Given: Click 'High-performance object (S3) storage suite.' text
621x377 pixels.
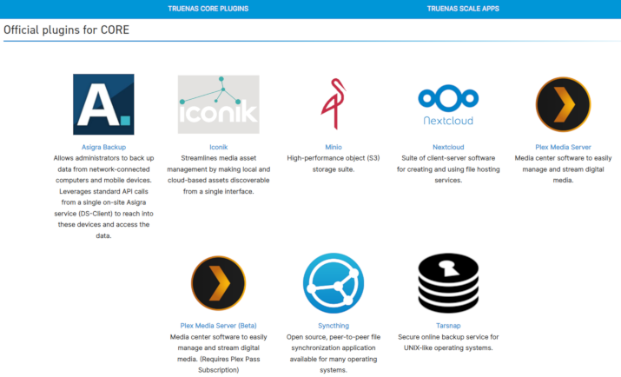Looking at the screenshot, I should [334, 163].
